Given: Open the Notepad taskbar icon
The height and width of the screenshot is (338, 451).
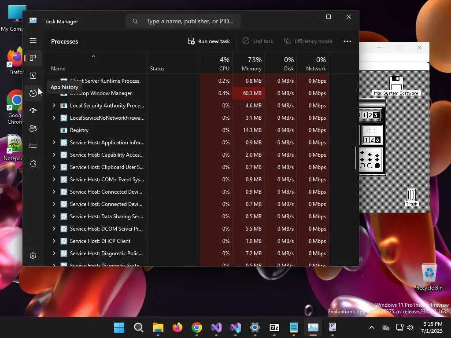Looking at the screenshot, I should click(294, 327).
